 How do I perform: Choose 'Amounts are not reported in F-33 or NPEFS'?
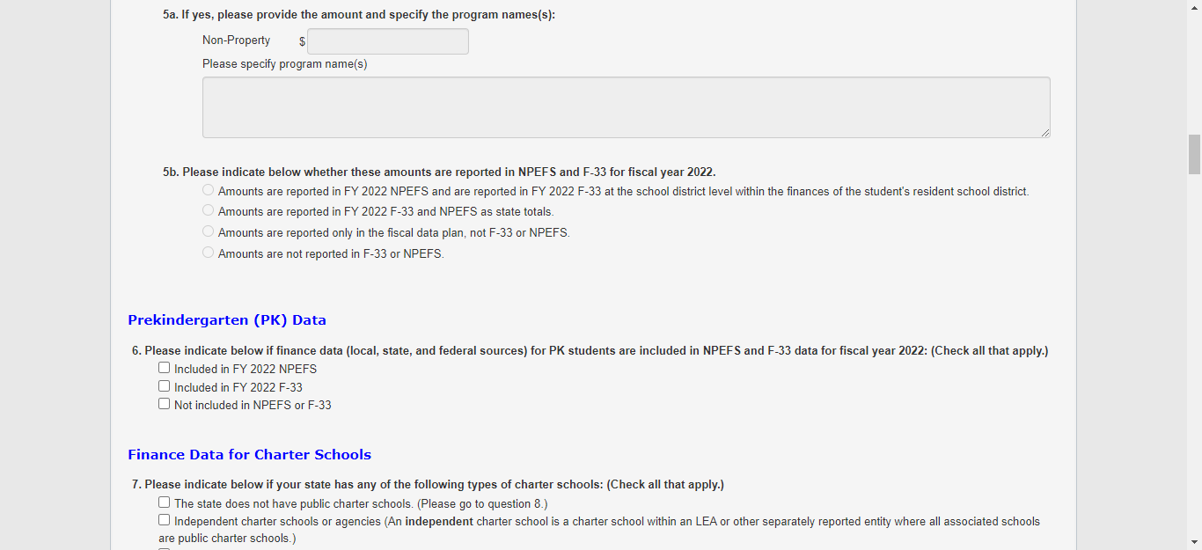point(209,253)
